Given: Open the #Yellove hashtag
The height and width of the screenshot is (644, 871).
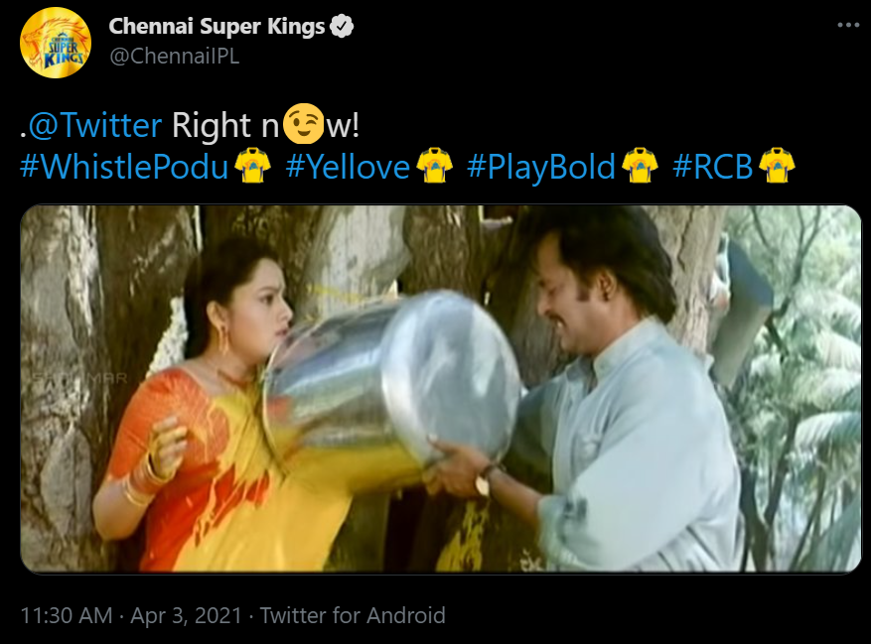Looking at the screenshot, I should tap(348, 166).
